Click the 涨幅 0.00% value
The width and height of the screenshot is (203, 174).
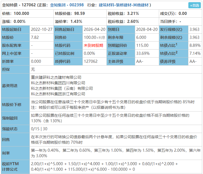20,21
